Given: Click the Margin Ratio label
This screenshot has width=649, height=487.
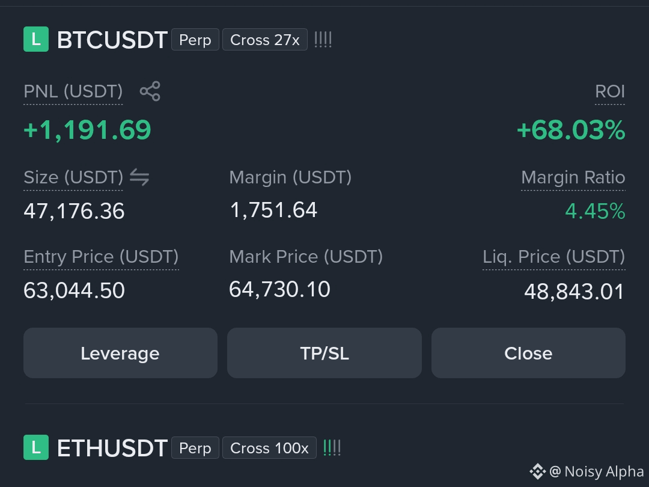Looking at the screenshot, I should (x=573, y=177).
